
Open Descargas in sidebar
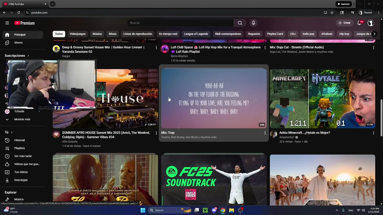coord(23,180)
